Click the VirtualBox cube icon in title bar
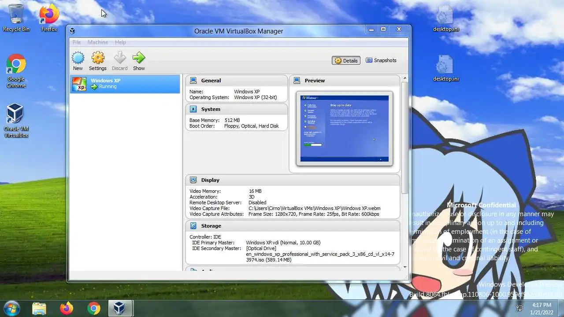 (x=72, y=31)
